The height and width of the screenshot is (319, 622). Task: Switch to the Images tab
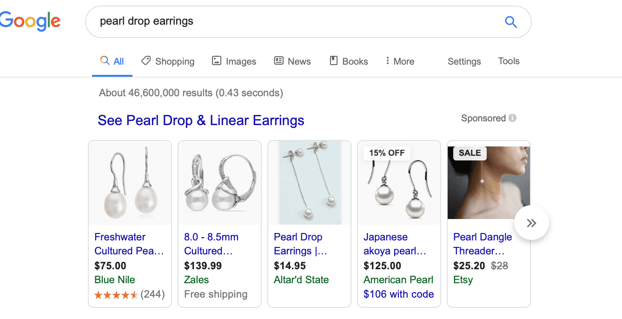(x=234, y=61)
